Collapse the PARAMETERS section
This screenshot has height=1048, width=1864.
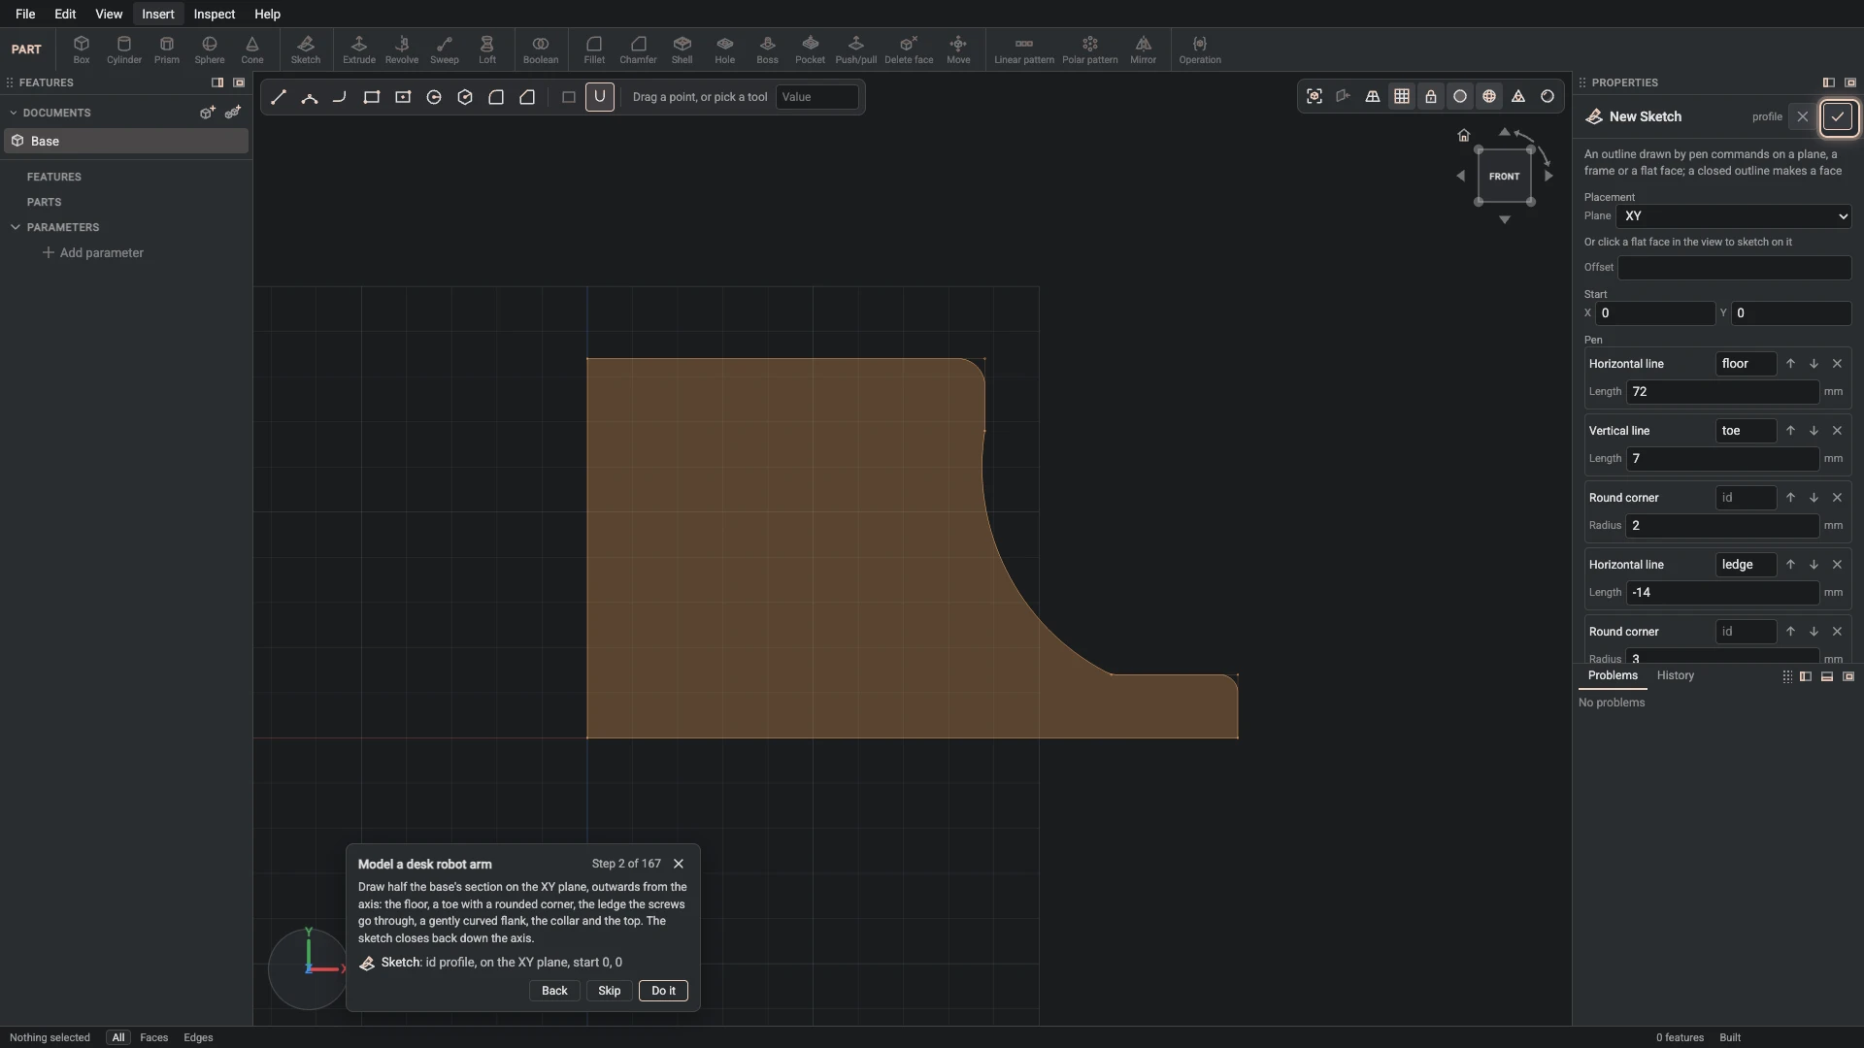(16, 227)
